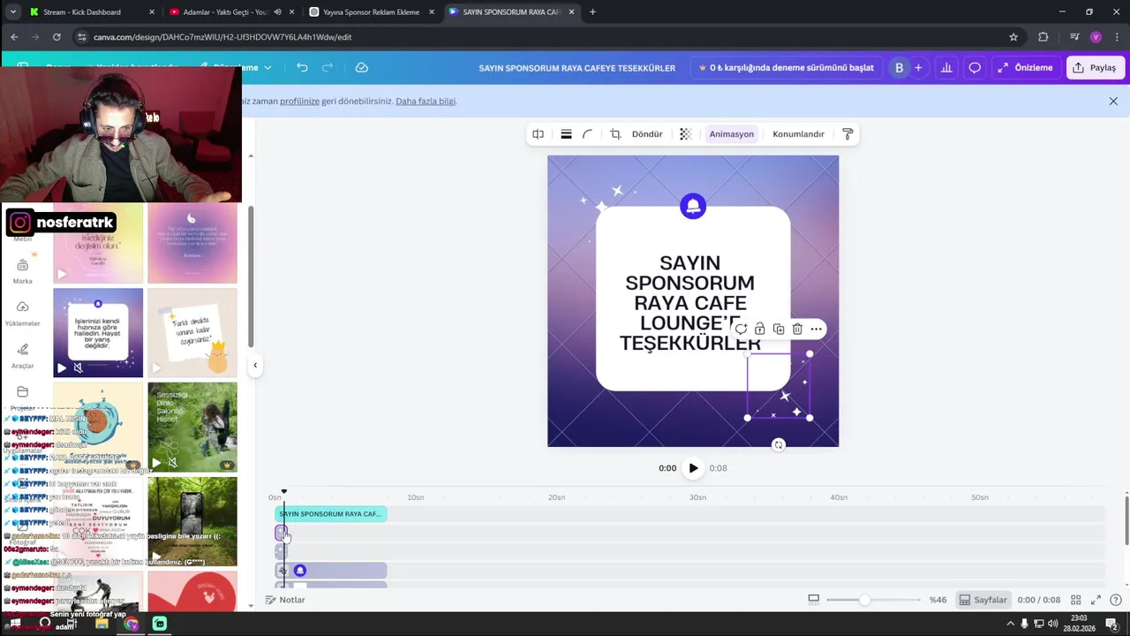Open the Konumlandır option

[x=798, y=134]
